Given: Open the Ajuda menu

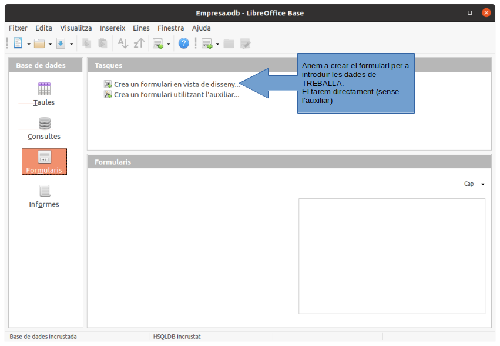Looking at the screenshot, I should (201, 28).
